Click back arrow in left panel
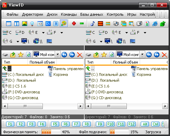170x136 pixels. (64, 55)
